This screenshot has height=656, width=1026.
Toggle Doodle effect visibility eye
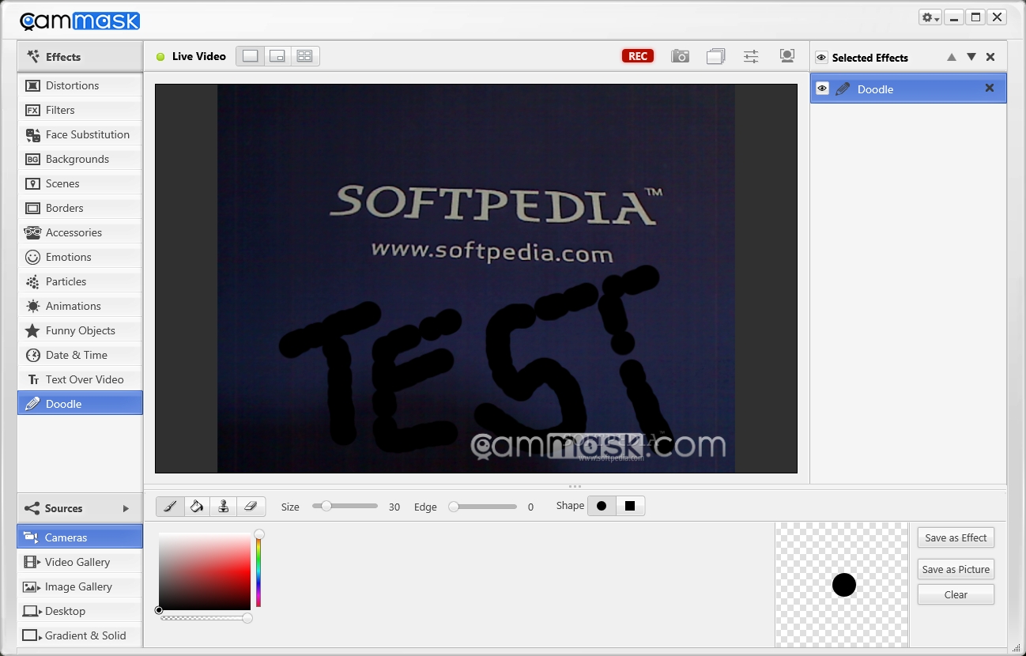click(822, 89)
